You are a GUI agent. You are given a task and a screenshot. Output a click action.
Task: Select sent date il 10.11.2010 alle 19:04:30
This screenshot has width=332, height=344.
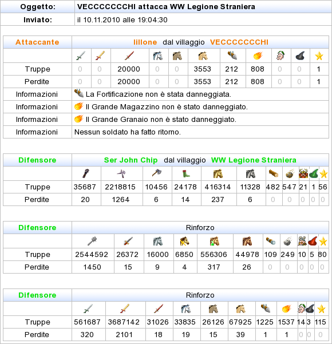pos(122,19)
